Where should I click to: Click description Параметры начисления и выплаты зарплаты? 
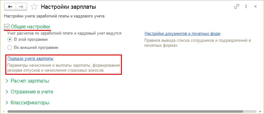pyautogui.click(x=64, y=68)
